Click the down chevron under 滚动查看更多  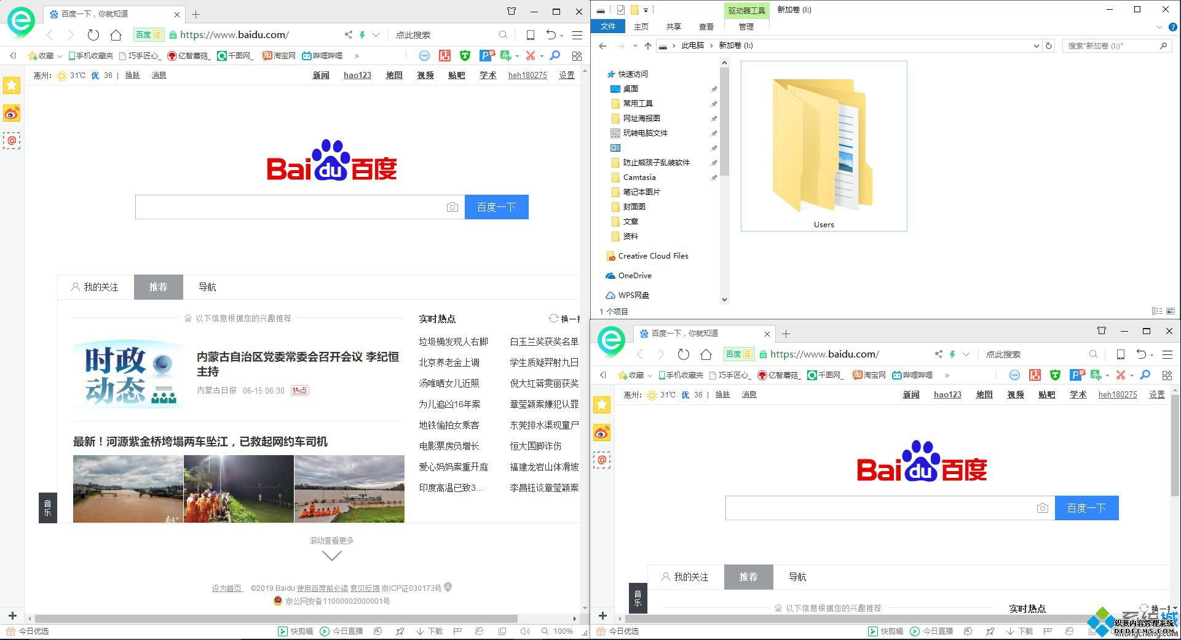332,555
